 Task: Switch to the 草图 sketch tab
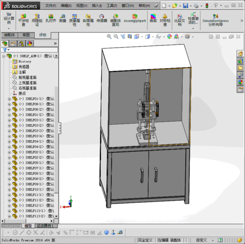(x=26, y=35)
